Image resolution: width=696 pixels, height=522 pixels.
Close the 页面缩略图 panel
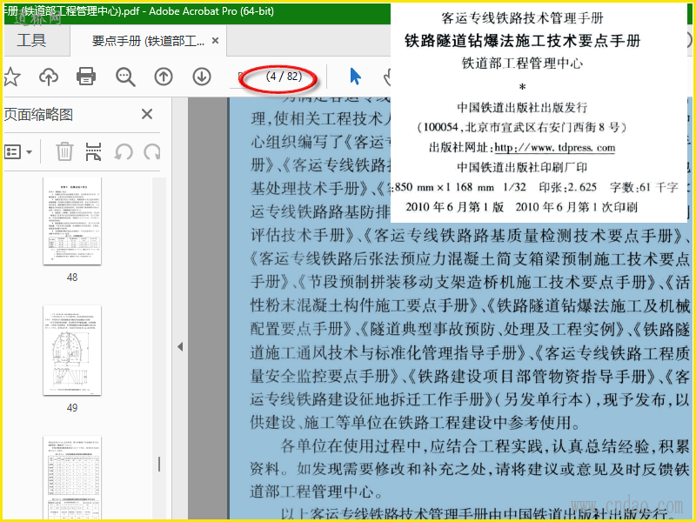click(x=147, y=115)
